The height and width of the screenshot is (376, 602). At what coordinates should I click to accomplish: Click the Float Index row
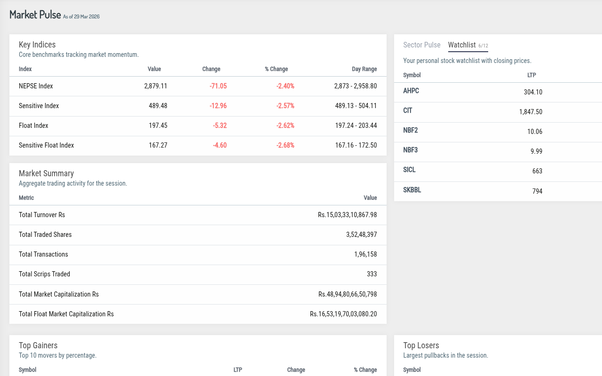pyautogui.click(x=198, y=125)
